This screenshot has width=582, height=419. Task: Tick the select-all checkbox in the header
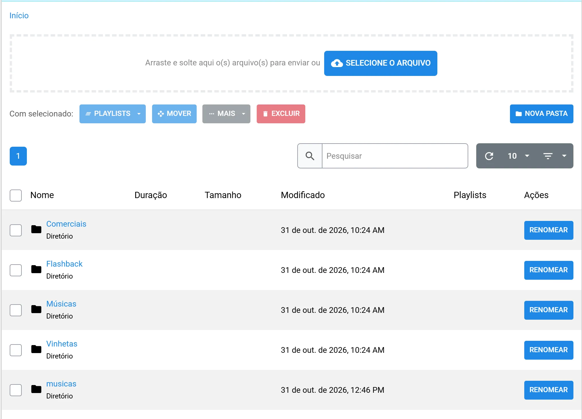(16, 196)
